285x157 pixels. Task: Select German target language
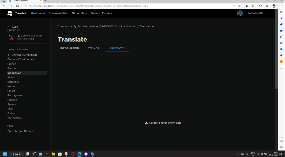click(x=12, y=68)
